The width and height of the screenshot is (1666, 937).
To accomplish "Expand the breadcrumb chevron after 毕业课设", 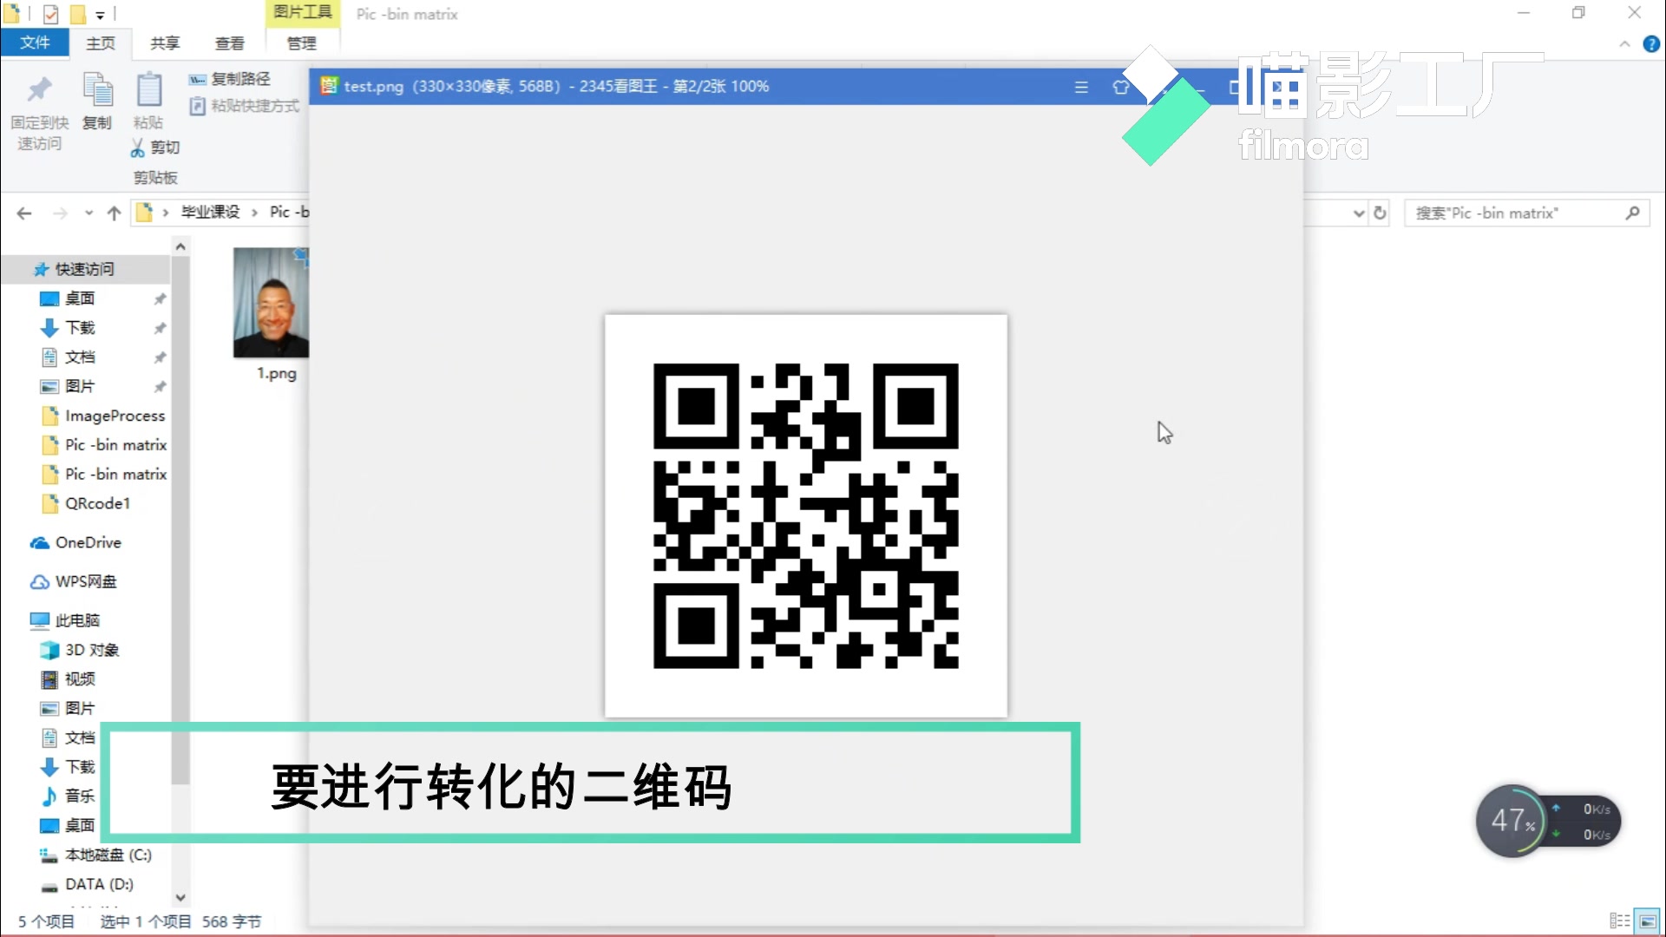I will pos(254,213).
